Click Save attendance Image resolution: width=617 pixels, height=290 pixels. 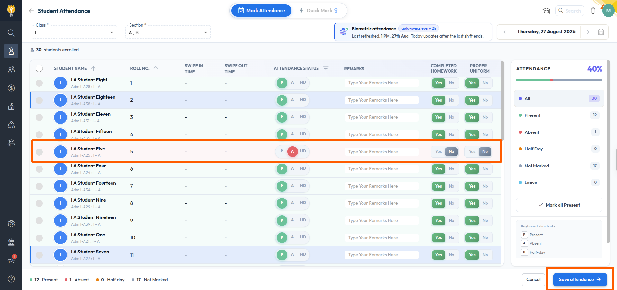point(580,280)
